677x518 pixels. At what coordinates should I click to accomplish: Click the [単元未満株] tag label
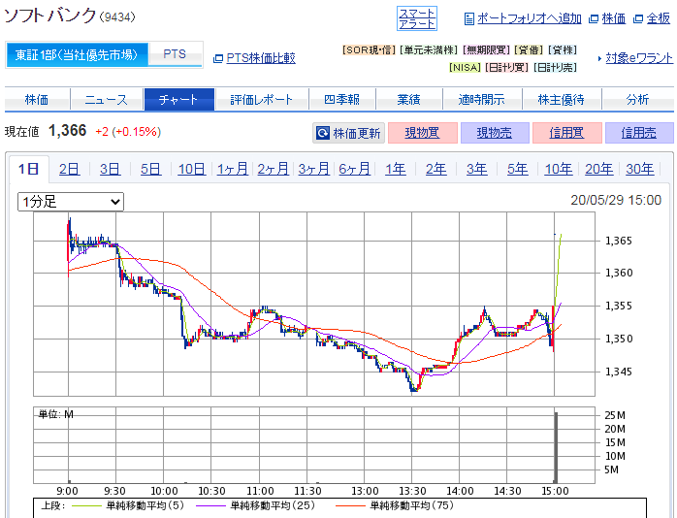[x=429, y=50]
